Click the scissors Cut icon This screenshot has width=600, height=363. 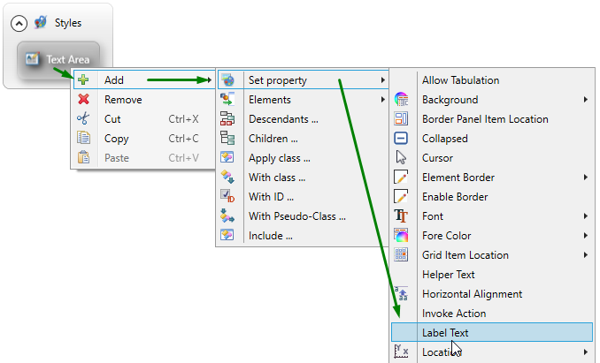[x=84, y=119]
